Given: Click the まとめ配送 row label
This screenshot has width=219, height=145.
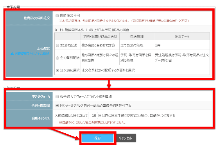Looking at the screenshot, I should 43,49.
